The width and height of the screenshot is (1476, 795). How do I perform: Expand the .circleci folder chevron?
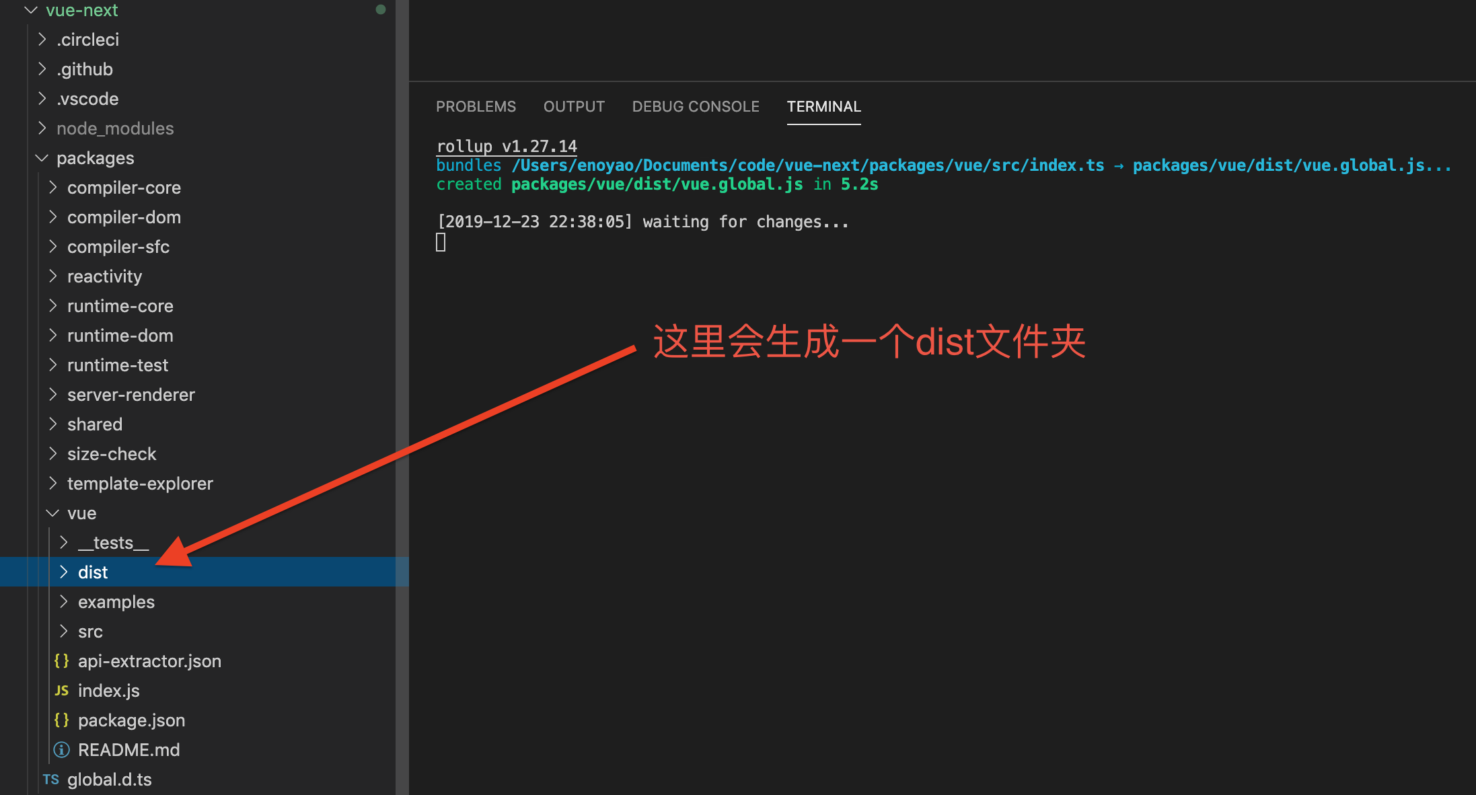tap(42, 40)
